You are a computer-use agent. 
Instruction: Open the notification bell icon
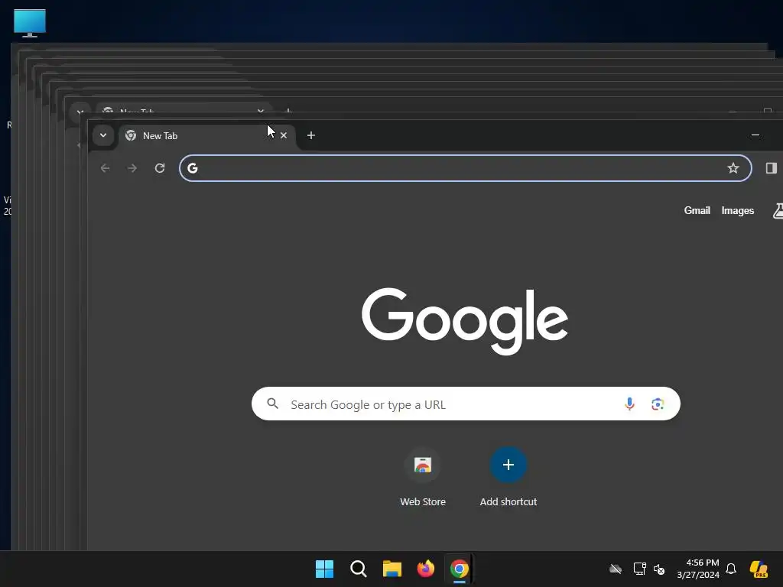tap(731, 569)
